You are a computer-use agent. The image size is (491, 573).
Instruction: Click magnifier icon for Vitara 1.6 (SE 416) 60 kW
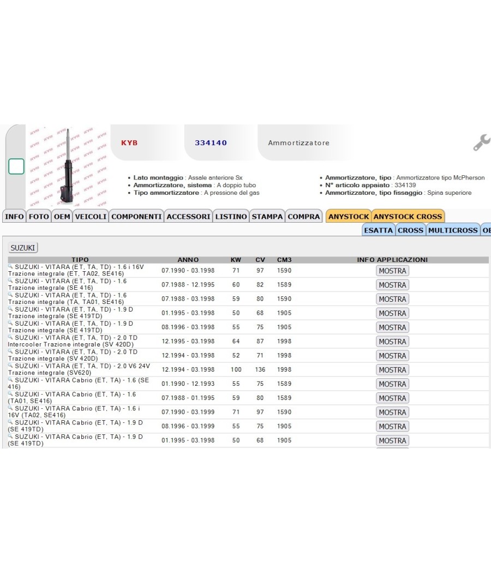10,280
